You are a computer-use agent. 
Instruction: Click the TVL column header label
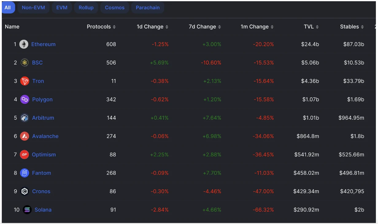click(x=309, y=27)
